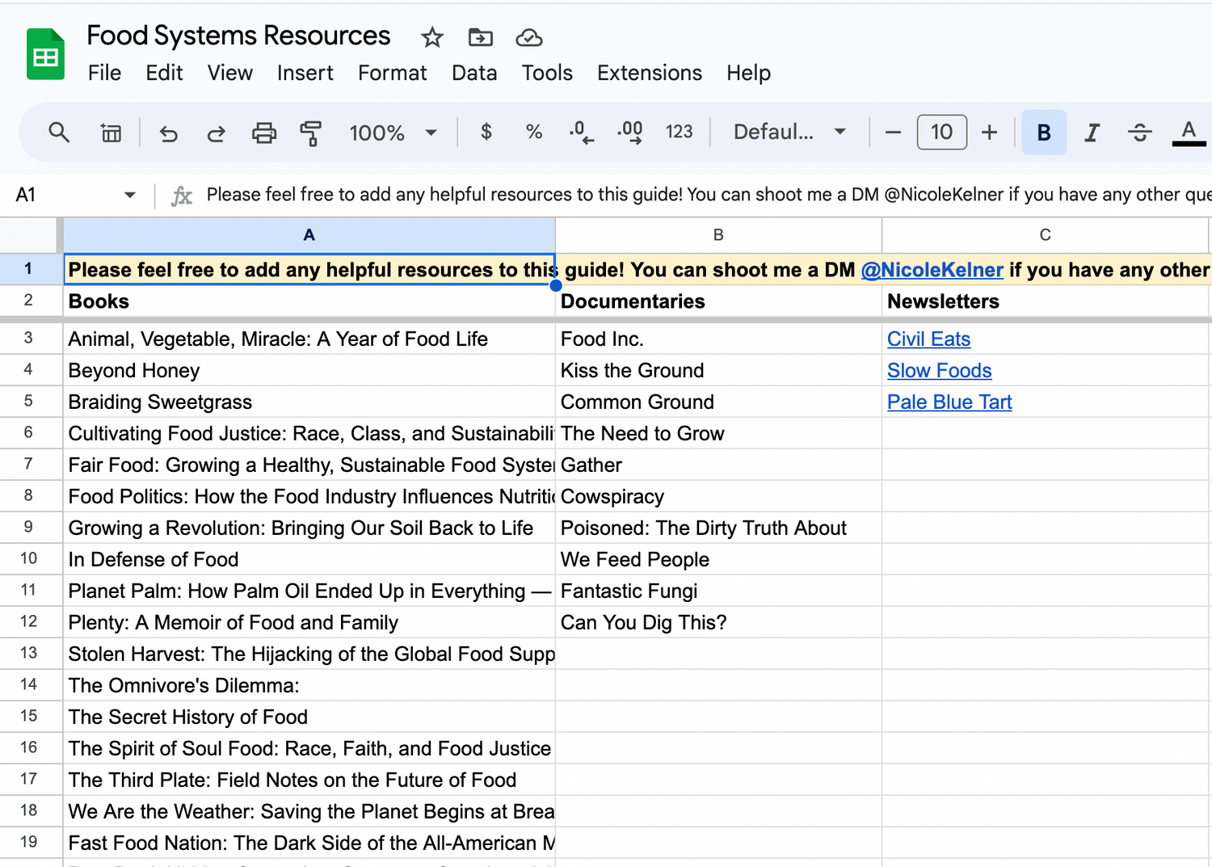Click the Redo arrow icon
1212x867 pixels.
click(x=216, y=133)
